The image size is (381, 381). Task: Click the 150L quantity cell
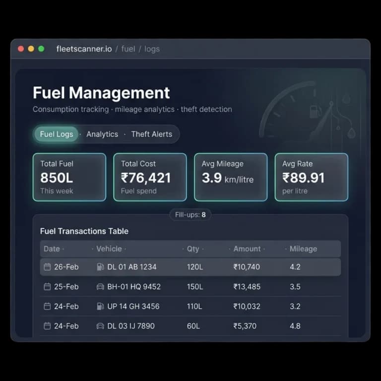point(195,286)
